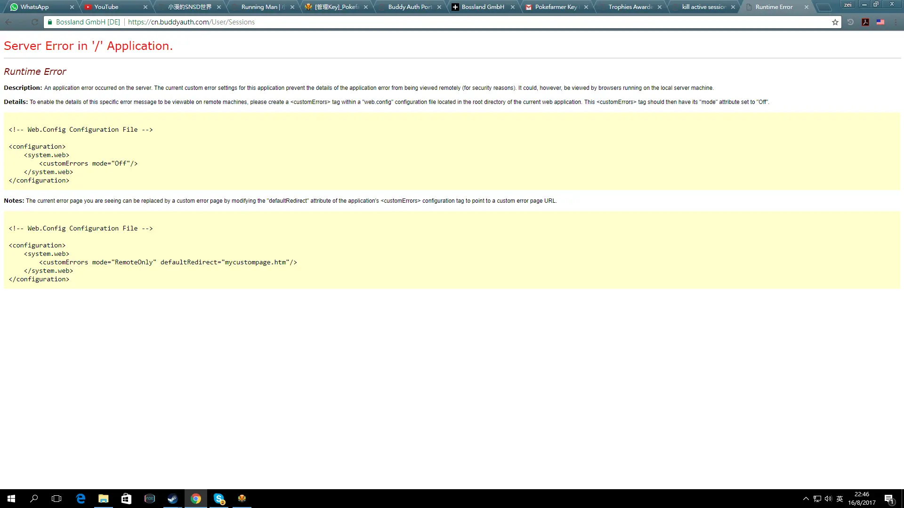Viewport: 904px width, 508px height.
Task: Open Skype from taskbar
Action: click(219, 499)
